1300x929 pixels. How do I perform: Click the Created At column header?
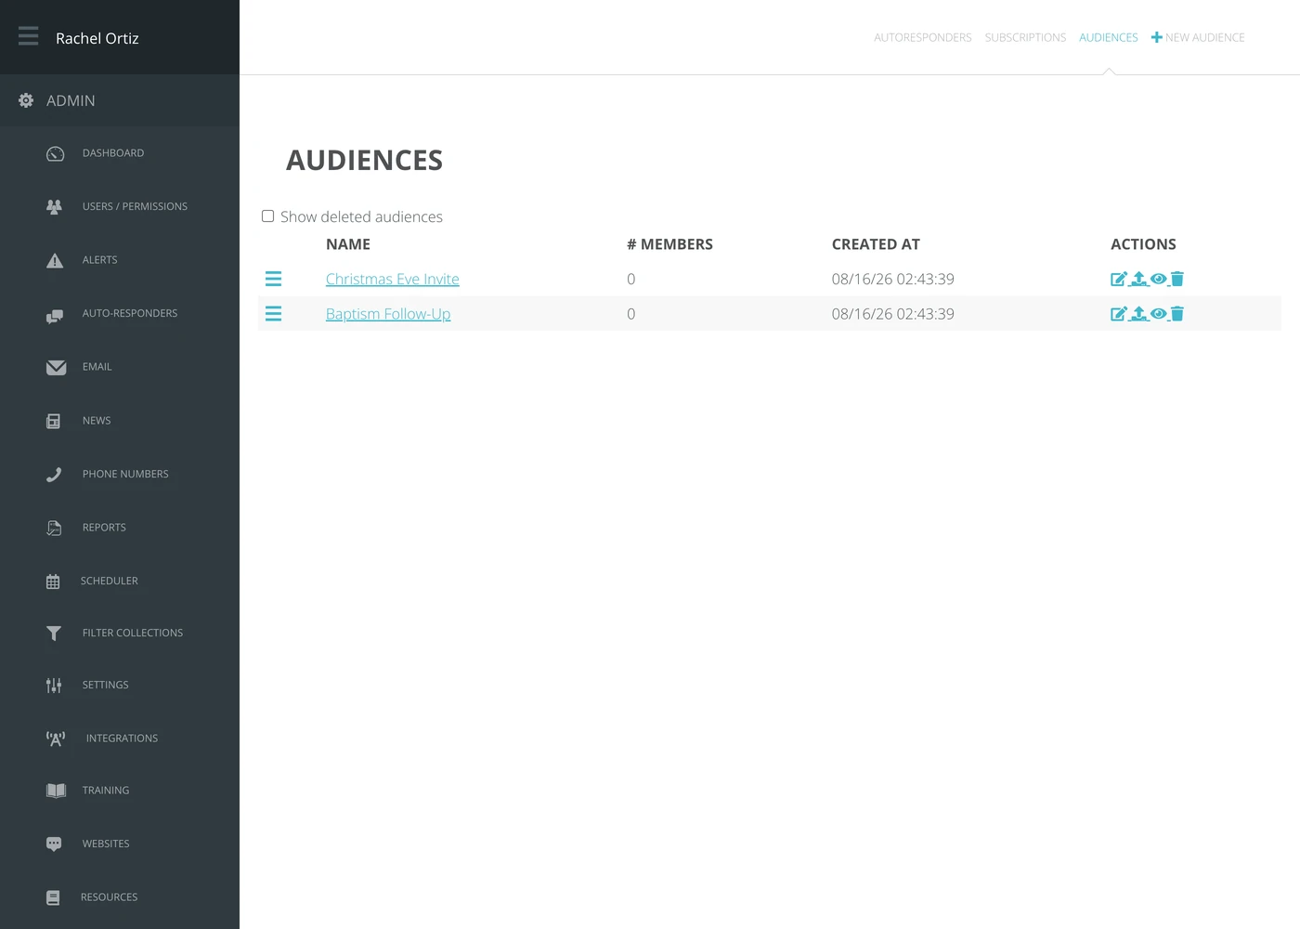tap(876, 244)
